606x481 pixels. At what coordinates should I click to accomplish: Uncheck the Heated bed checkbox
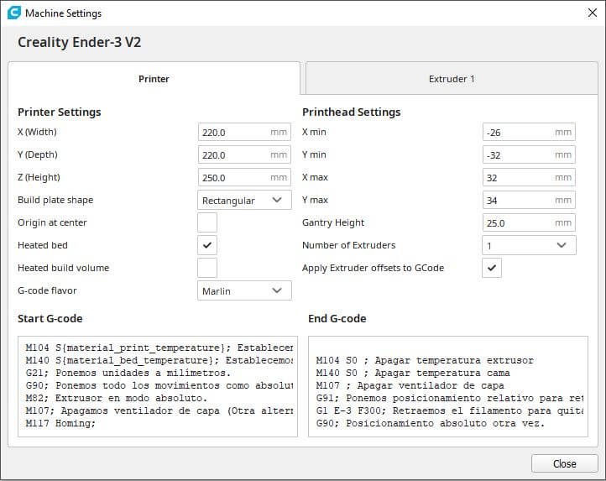point(207,245)
